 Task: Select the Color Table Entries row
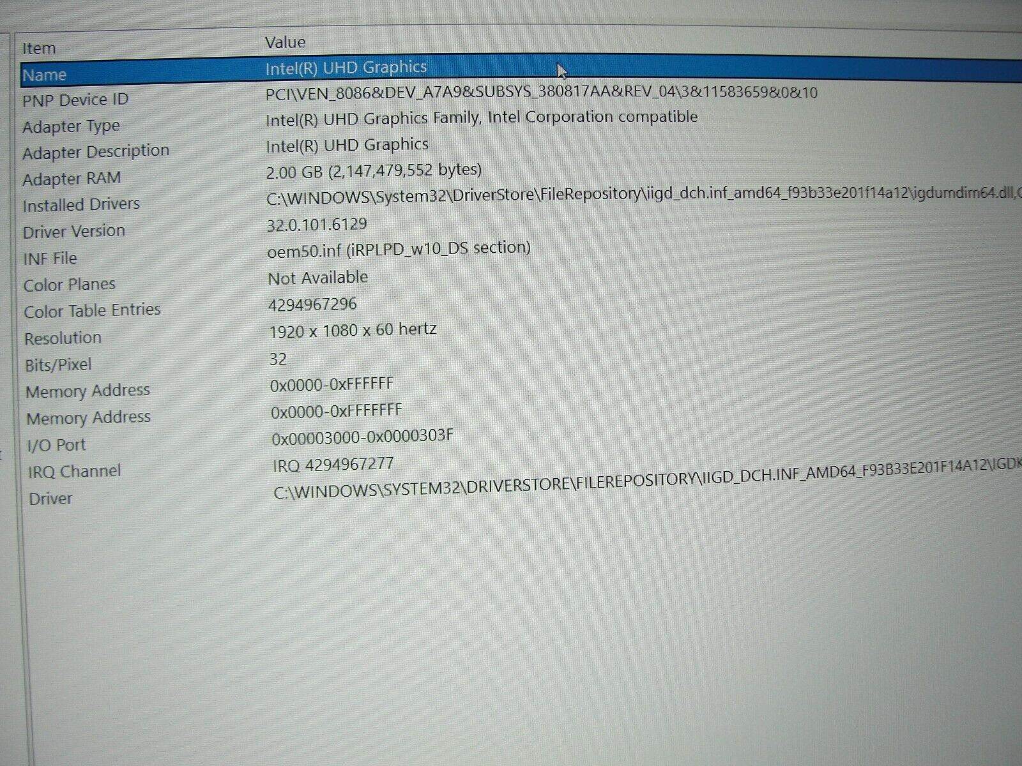[92, 311]
